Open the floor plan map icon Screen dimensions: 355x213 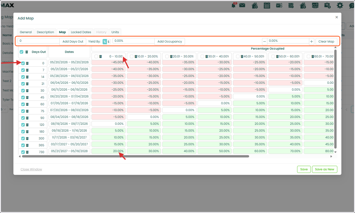pos(291,5)
